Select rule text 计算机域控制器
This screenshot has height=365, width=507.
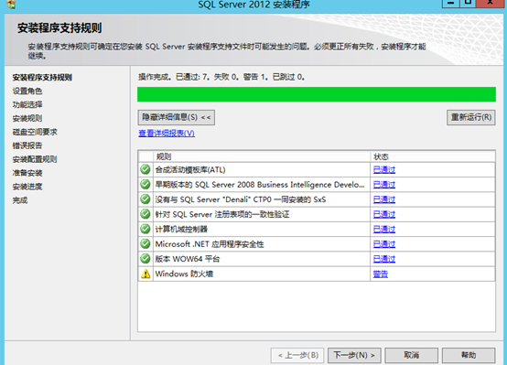181,230
